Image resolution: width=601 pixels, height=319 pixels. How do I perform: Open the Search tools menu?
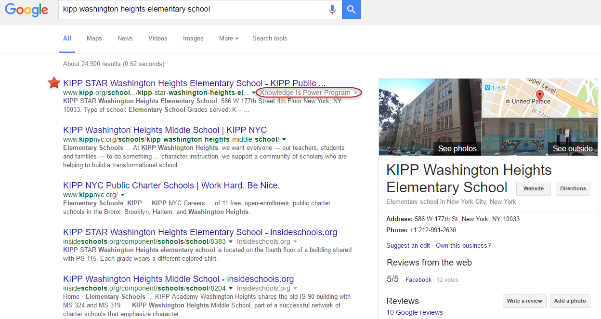(270, 39)
